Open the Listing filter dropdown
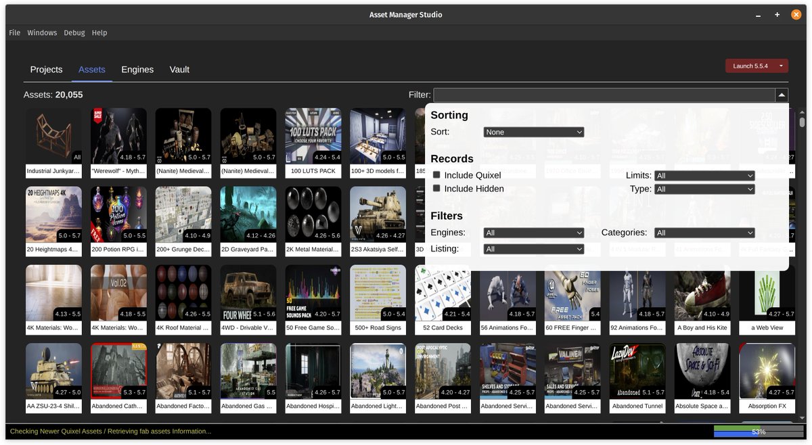This screenshot has height=445, width=812. point(534,249)
